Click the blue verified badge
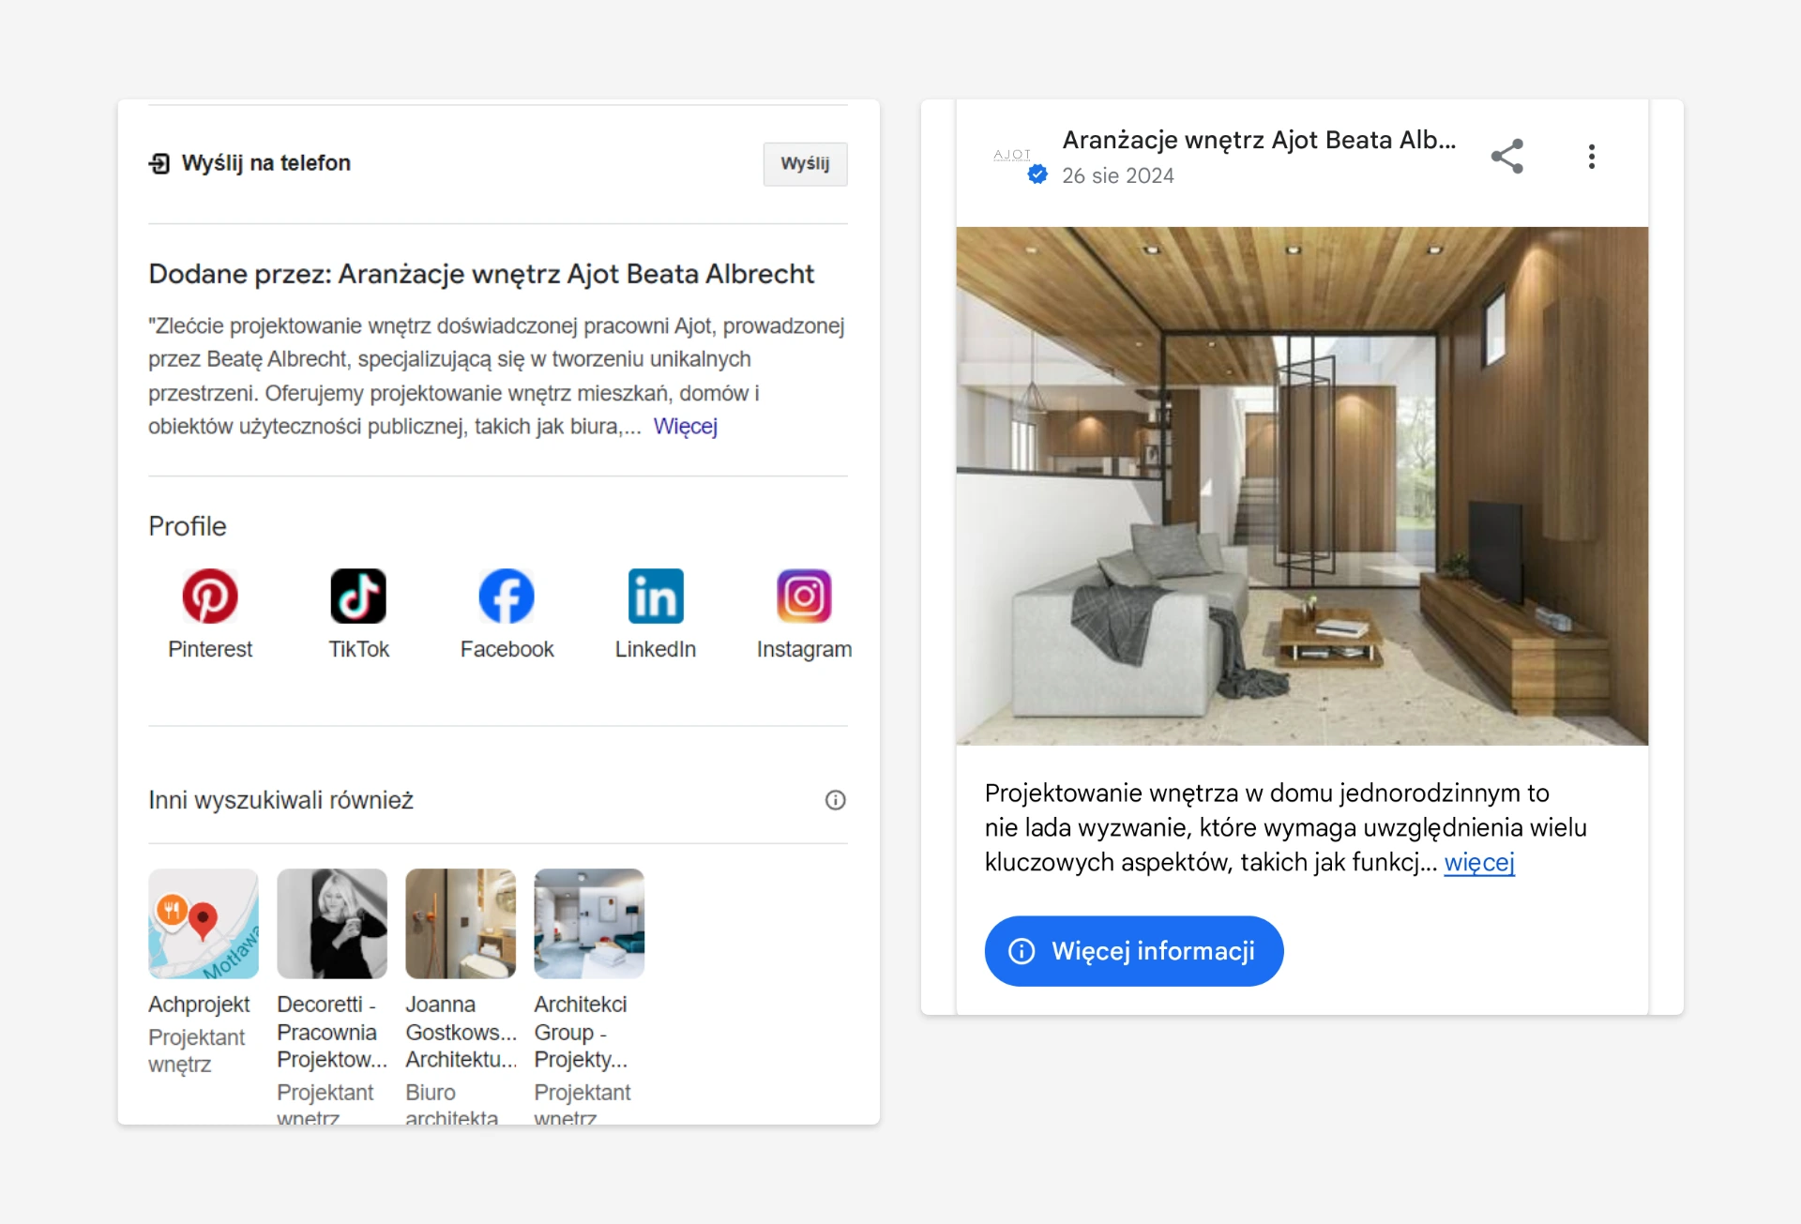Image resolution: width=1801 pixels, height=1224 pixels. (1037, 174)
